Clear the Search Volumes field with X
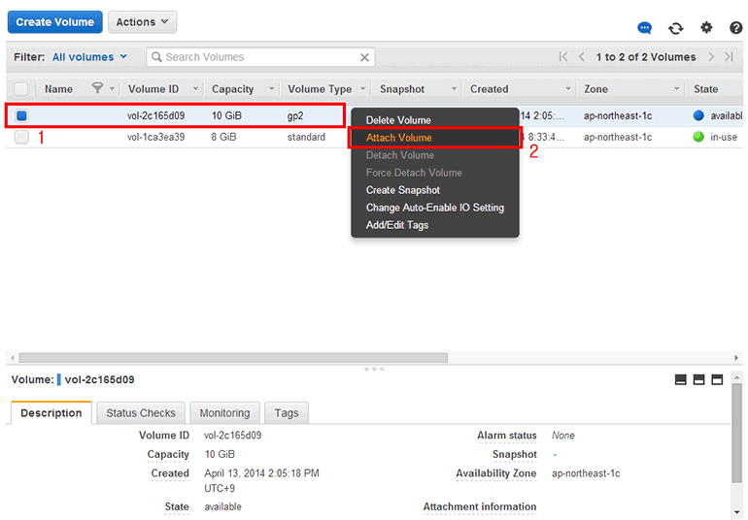 pyautogui.click(x=365, y=57)
